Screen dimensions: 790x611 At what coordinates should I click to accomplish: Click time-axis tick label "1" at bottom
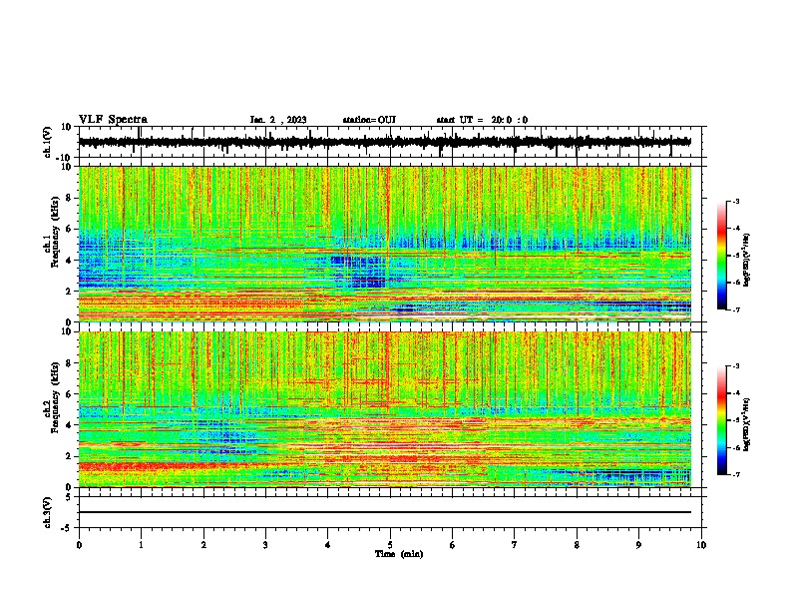(141, 545)
